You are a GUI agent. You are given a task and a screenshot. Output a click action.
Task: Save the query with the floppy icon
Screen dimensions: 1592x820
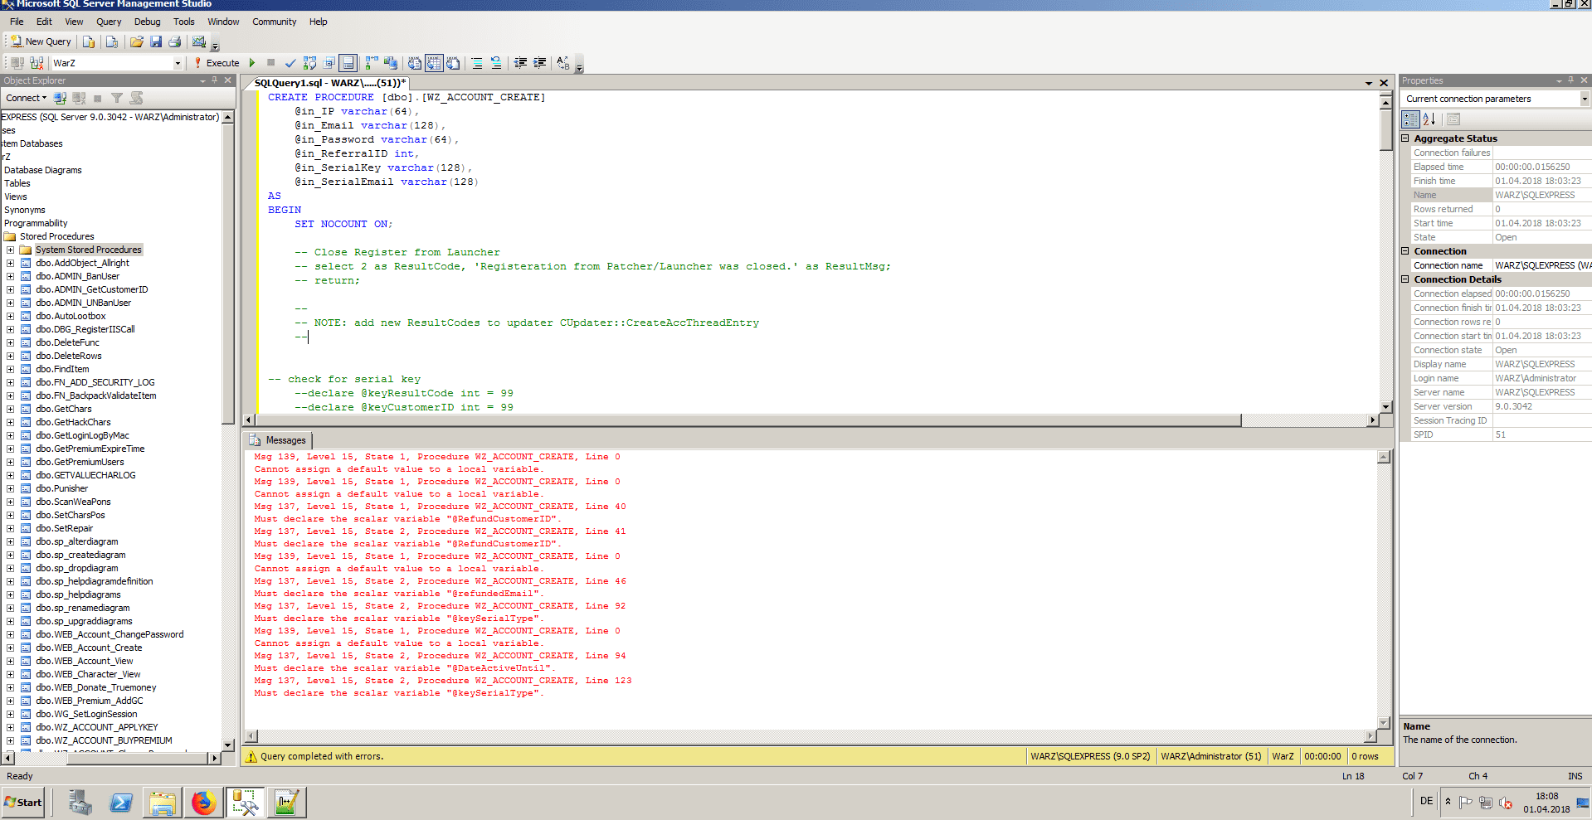pos(155,41)
